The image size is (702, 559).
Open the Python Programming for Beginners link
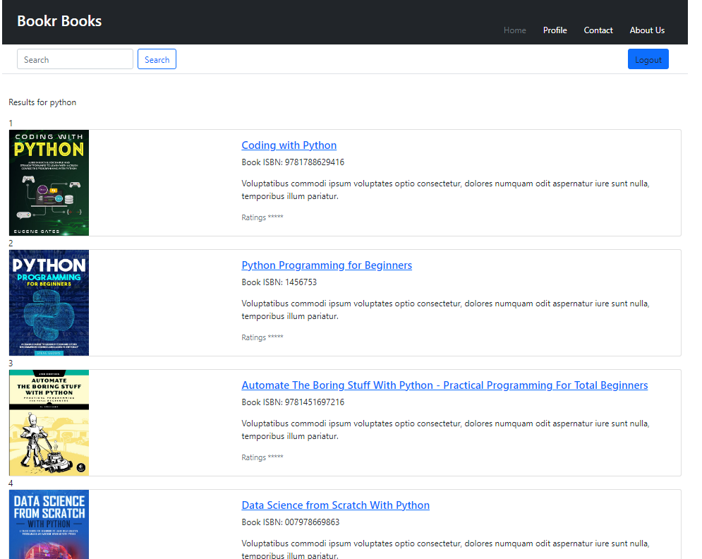coord(327,265)
